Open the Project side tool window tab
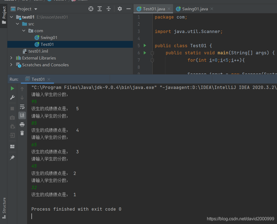 [4, 15]
